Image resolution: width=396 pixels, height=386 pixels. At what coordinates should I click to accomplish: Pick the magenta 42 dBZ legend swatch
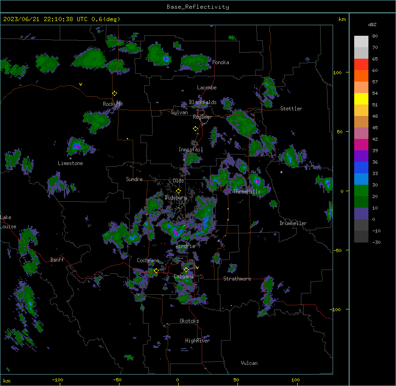(361, 144)
